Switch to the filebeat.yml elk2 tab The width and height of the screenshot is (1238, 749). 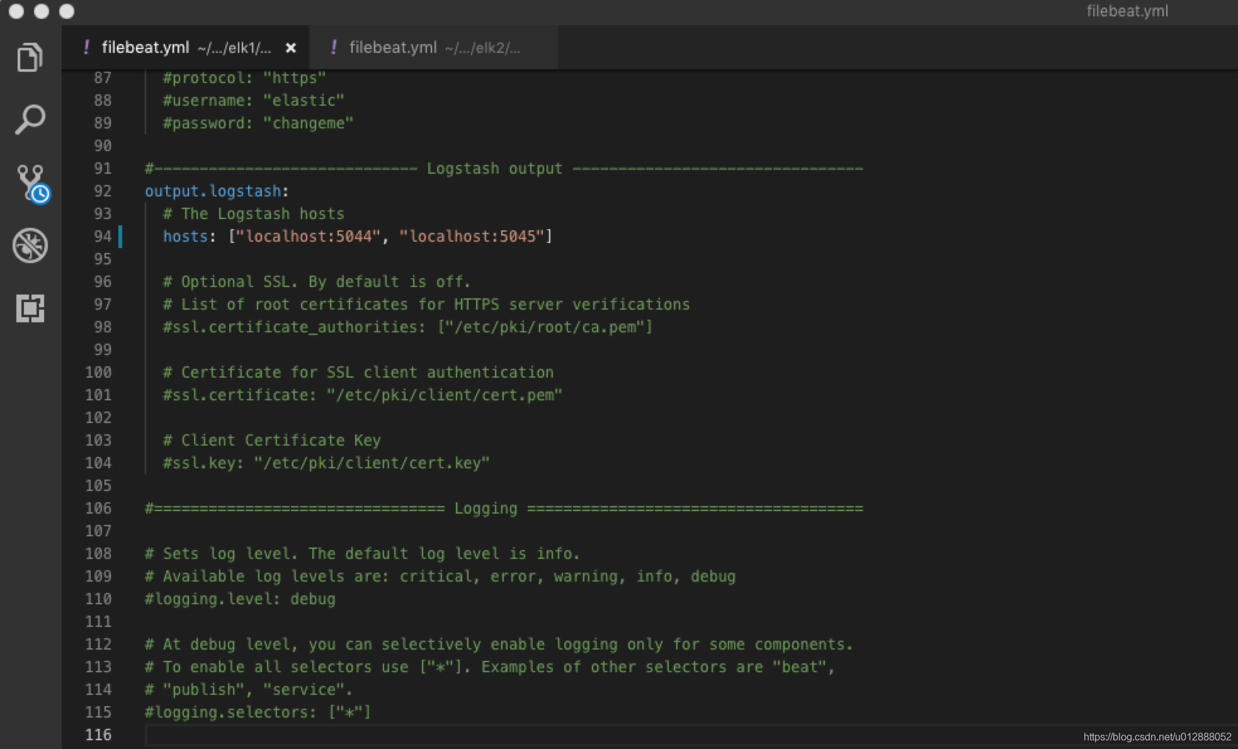coord(434,48)
